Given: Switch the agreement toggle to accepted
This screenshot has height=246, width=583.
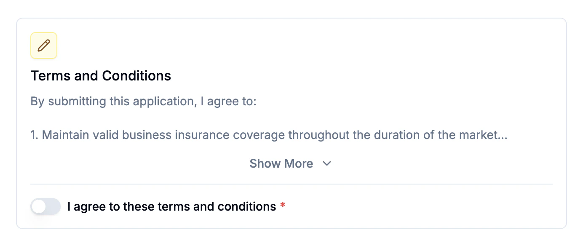Looking at the screenshot, I should (x=45, y=206).
